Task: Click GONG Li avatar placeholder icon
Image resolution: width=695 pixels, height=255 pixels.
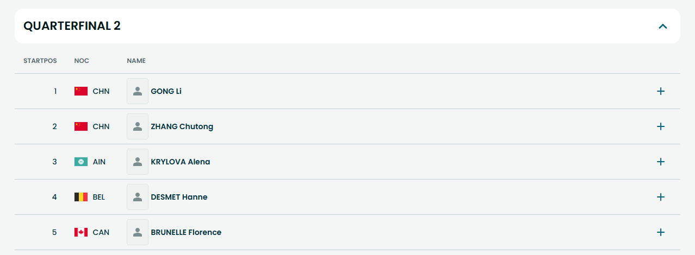Action: (138, 91)
